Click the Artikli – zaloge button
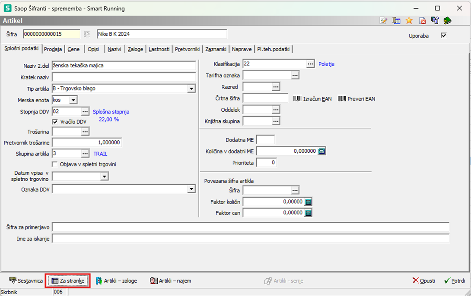The height and width of the screenshot is (296, 471). point(116,281)
